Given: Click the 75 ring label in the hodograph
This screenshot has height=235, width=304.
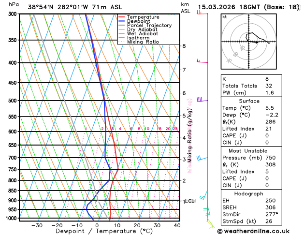Looking at the screenshot, I should [x=229, y=61].
